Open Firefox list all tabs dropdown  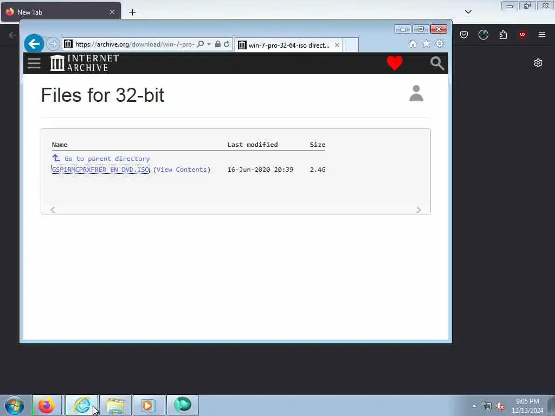pos(468,12)
